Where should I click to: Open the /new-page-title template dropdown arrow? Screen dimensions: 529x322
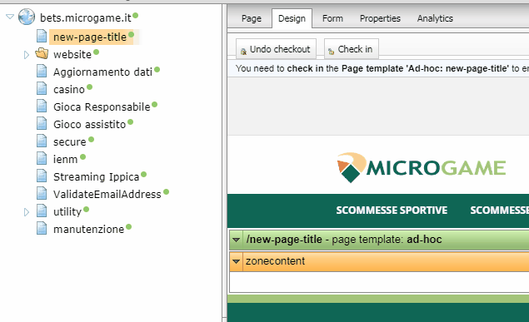[236, 240]
